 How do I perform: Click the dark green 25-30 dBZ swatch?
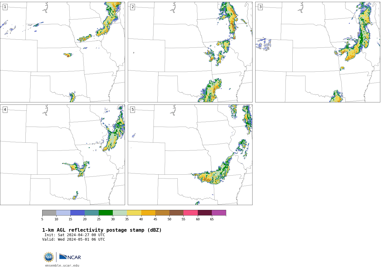pos(106,213)
